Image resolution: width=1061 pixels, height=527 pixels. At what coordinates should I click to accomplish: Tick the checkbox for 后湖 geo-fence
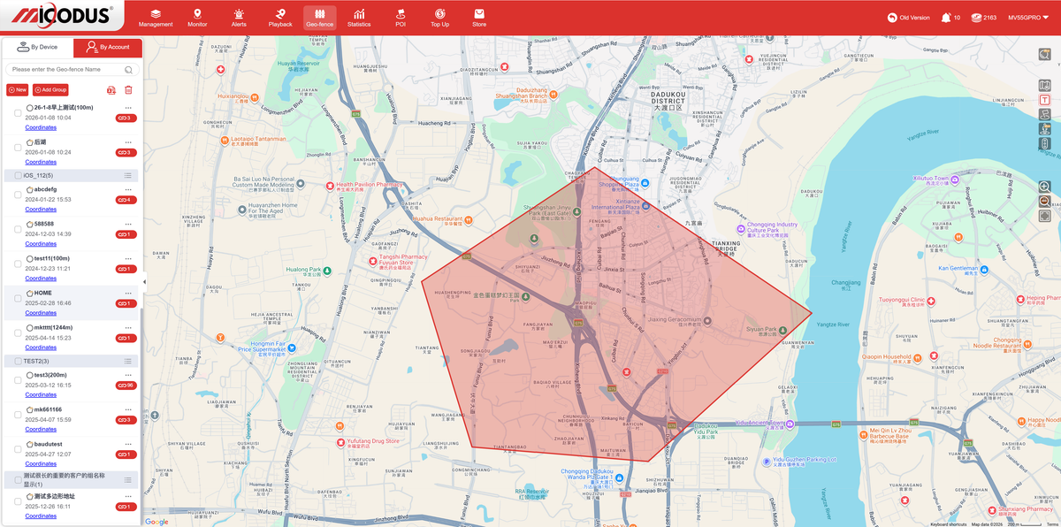18,147
